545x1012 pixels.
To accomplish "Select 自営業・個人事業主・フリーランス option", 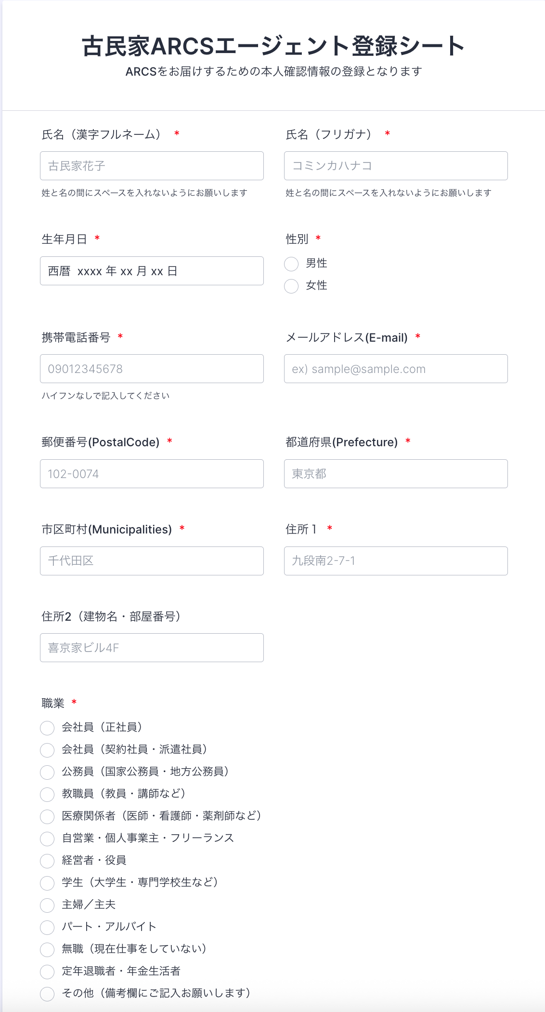I will pos(47,839).
